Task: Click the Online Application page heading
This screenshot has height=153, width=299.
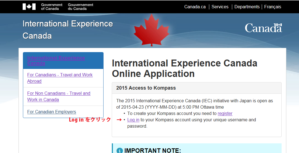Action: (185, 68)
